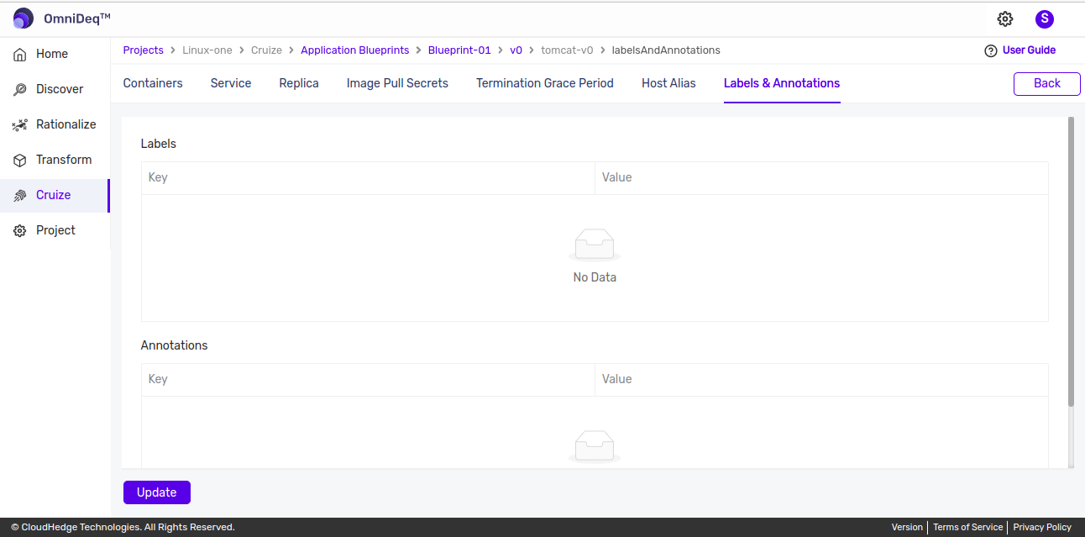The height and width of the screenshot is (537, 1085).
Task: Click the Labels section heading
Action: pos(159,144)
